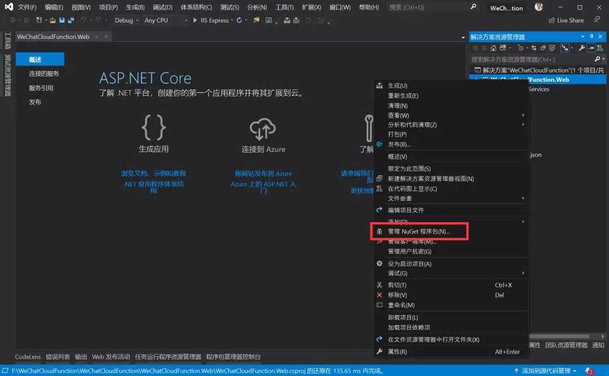Close the WeChatCloudFunction.Web document tab
The width and height of the screenshot is (609, 376).
click(x=106, y=37)
